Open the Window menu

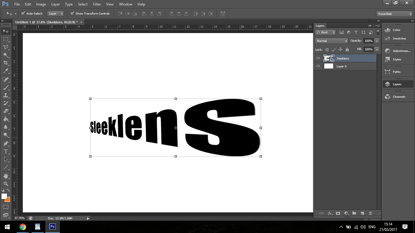coord(125,4)
